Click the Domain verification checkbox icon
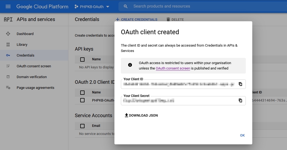The width and height of the screenshot is (287, 150). (x=8, y=77)
